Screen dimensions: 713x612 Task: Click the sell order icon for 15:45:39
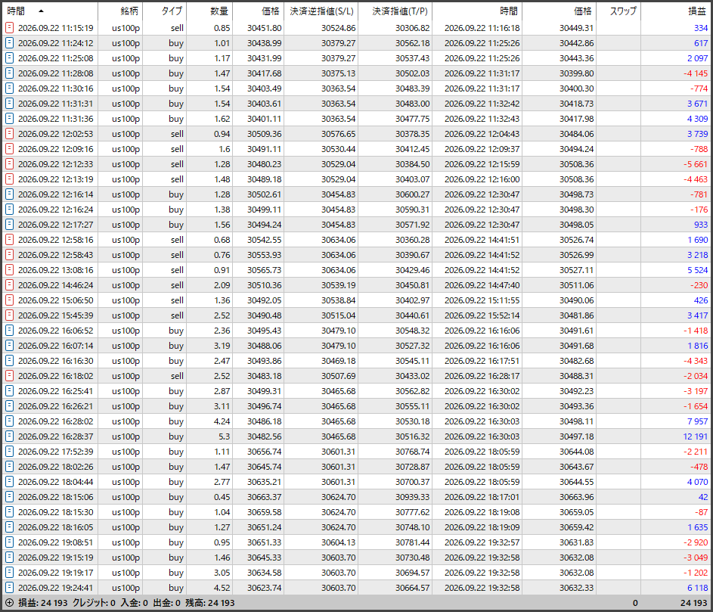click(x=9, y=315)
